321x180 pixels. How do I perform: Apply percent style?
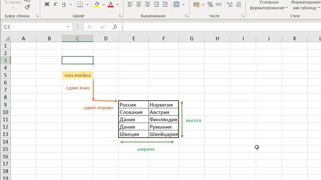(x=210, y=4)
